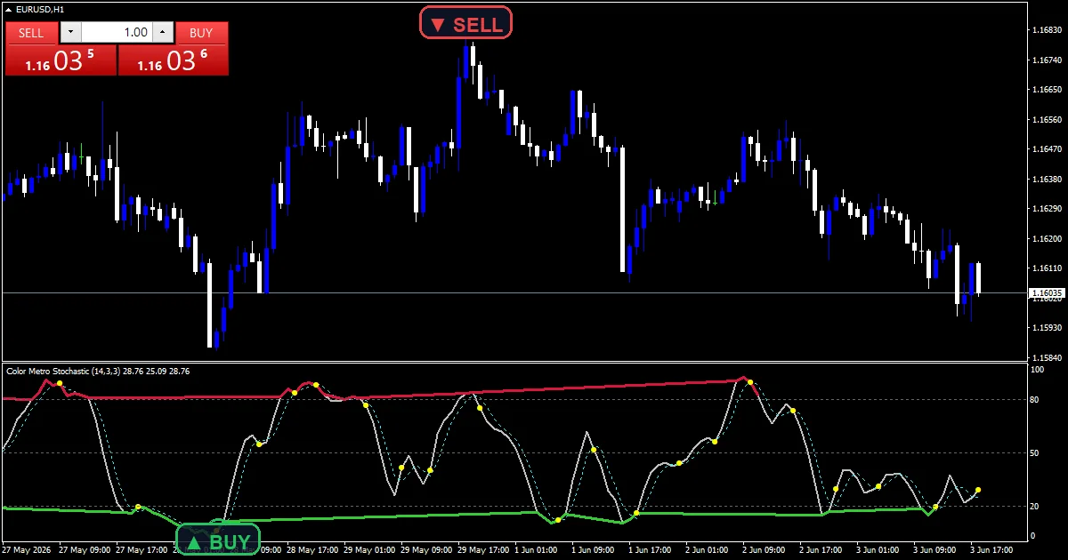Click the 1.16650 price axis label
1068x560 pixels.
pyautogui.click(x=1048, y=90)
